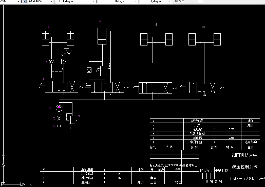265x187 pixels.
Task: Select 外购 in the 开关 row
Action: [x=251, y=125]
